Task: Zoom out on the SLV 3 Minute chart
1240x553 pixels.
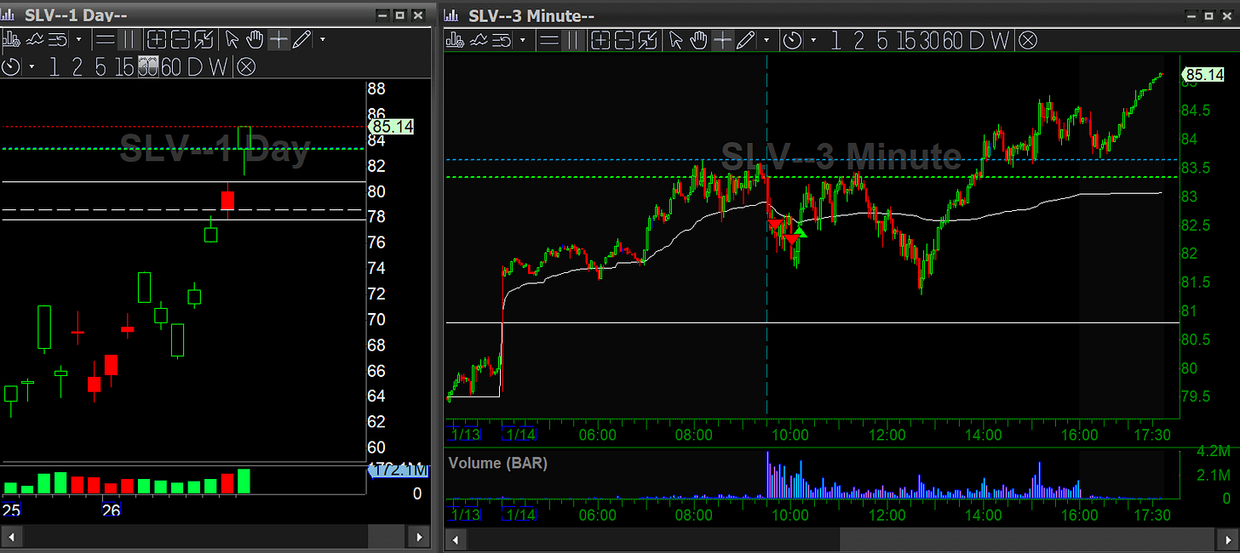Action: coord(624,39)
